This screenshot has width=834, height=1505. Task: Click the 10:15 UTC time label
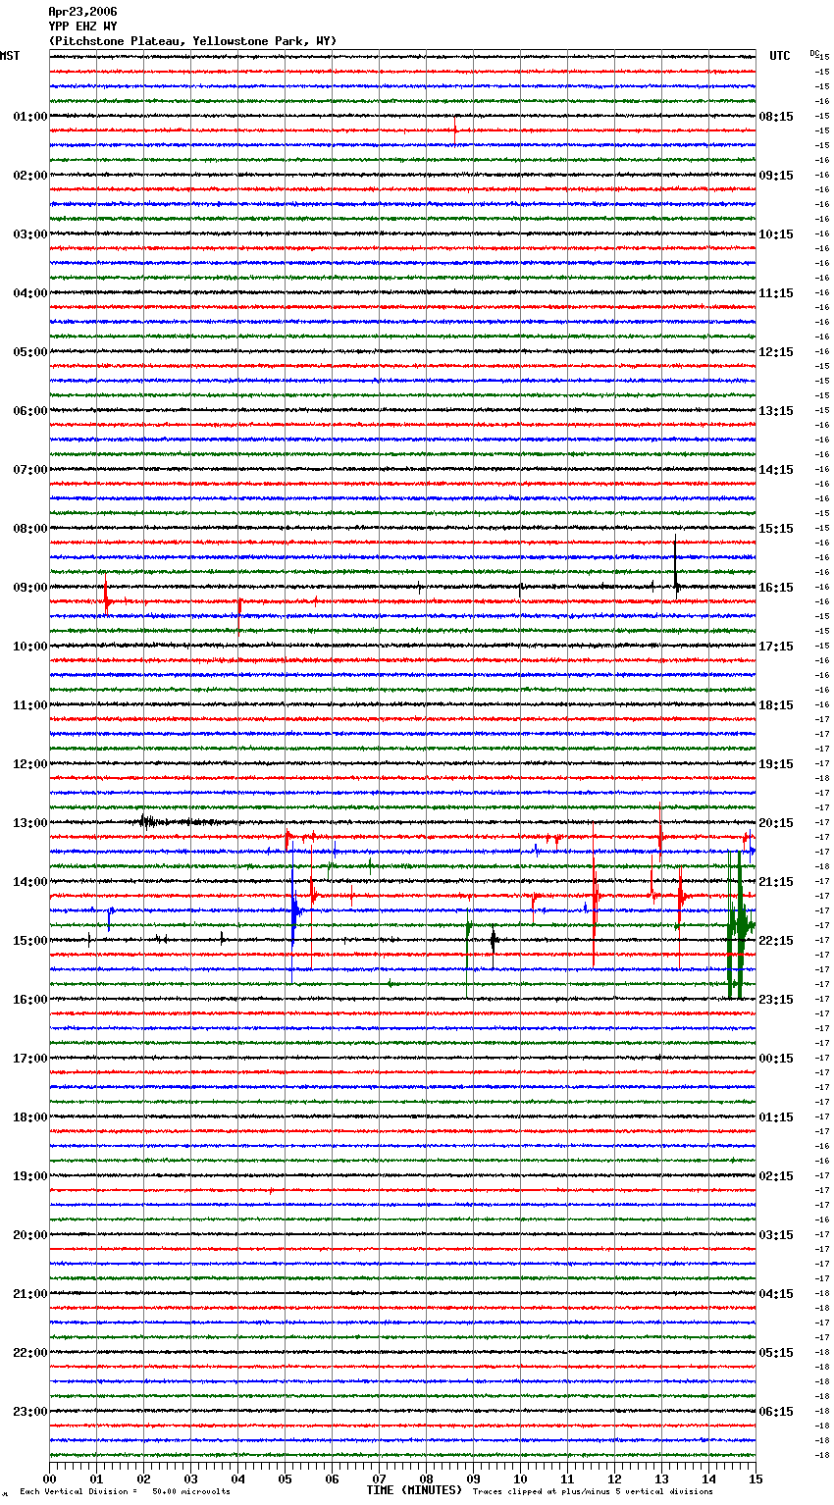[776, 234]
